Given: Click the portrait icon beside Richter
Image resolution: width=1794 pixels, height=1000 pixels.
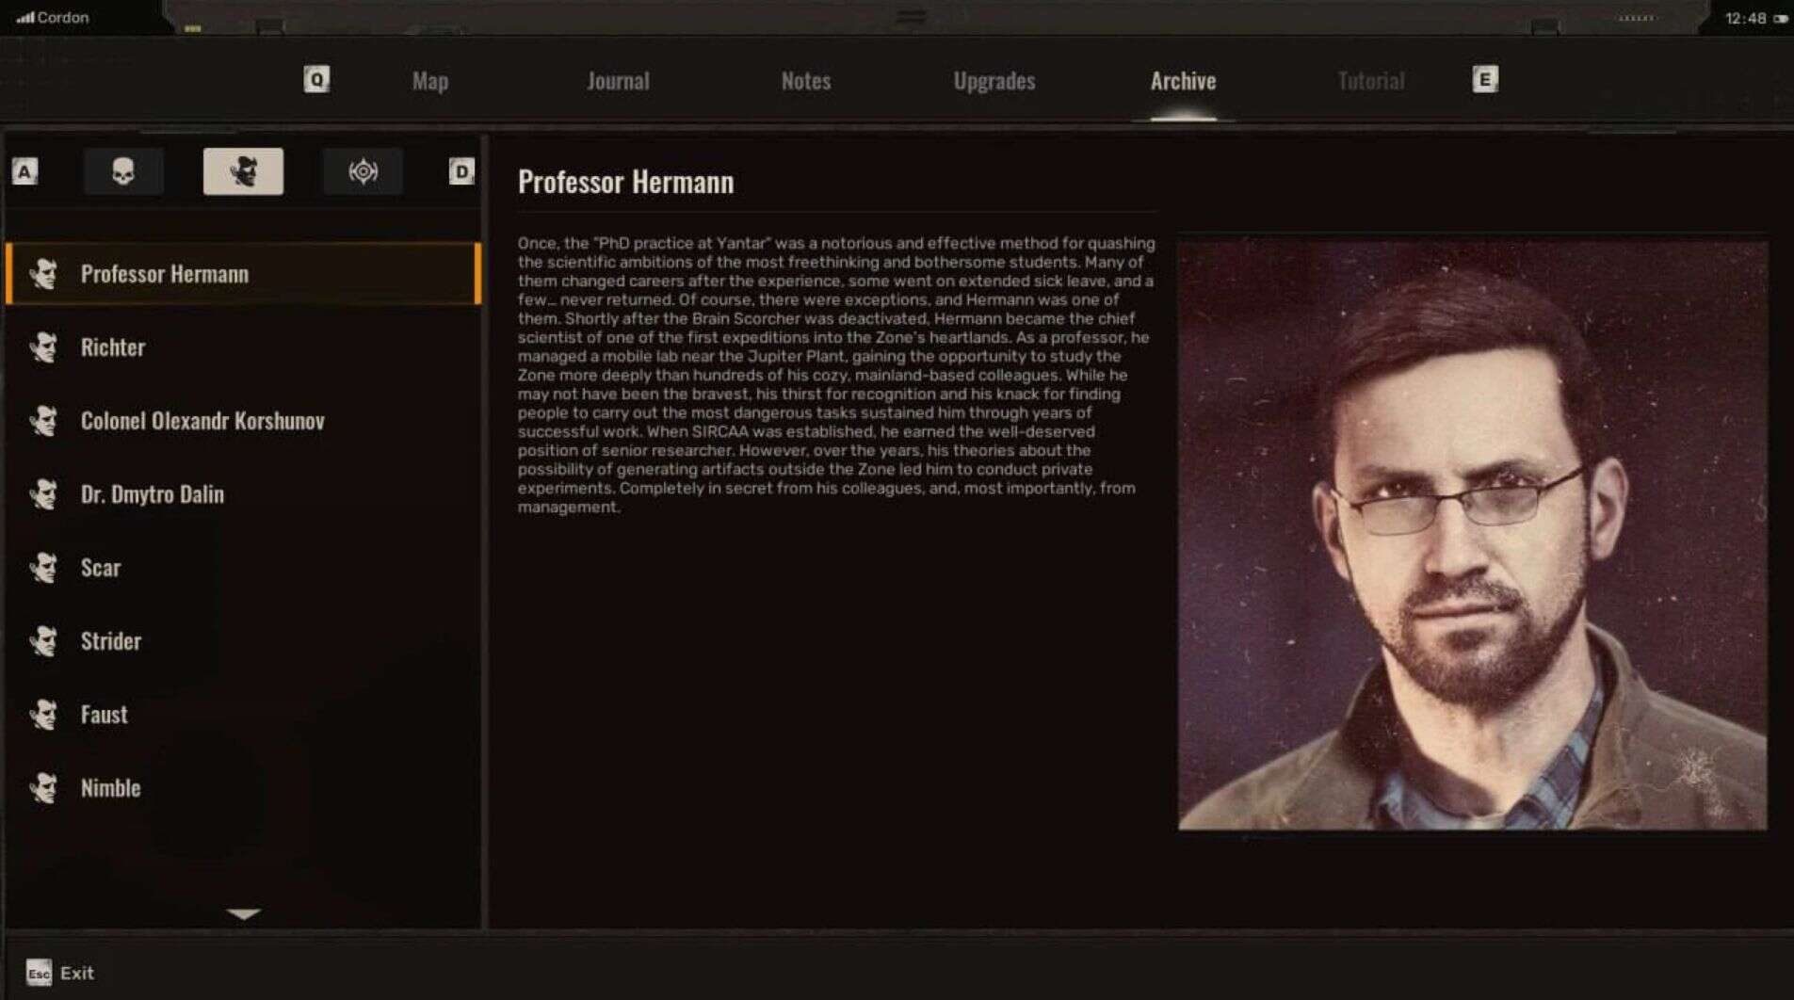Looking at the screenshot, I should (x=47, y=347).
